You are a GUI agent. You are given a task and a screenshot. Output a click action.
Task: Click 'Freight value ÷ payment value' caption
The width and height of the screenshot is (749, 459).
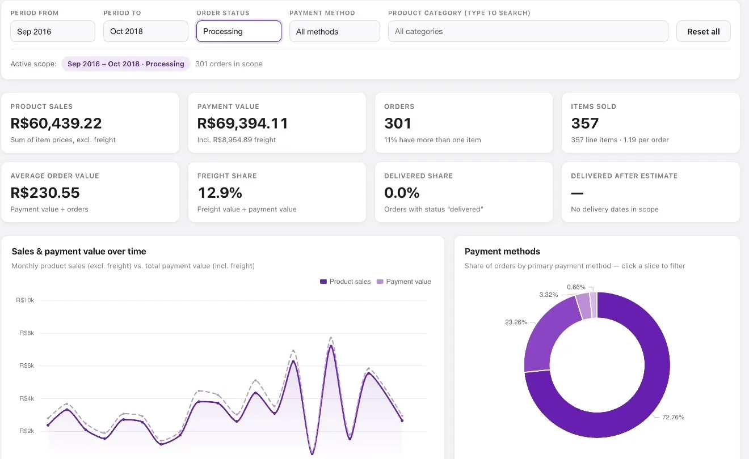pyautogui.click(x=247, y=209)
